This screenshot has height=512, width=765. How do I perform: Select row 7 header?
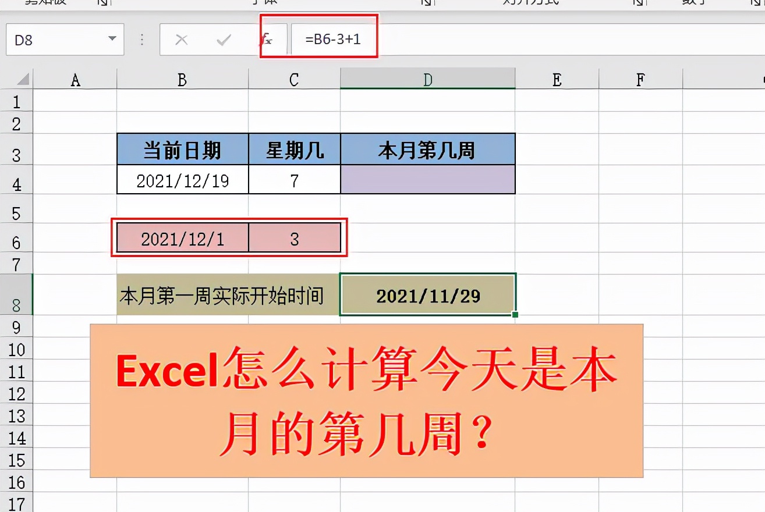(x=16, y=264)
